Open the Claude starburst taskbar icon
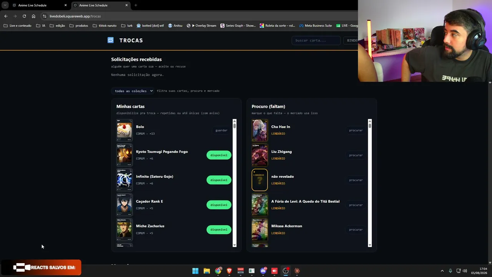The height and width of the screenshot is (277, 492). pos(297,271)
